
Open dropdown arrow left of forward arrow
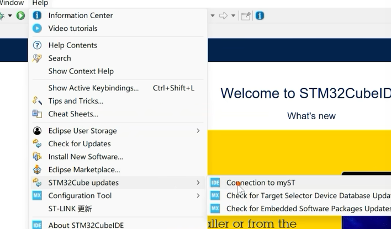213,15
